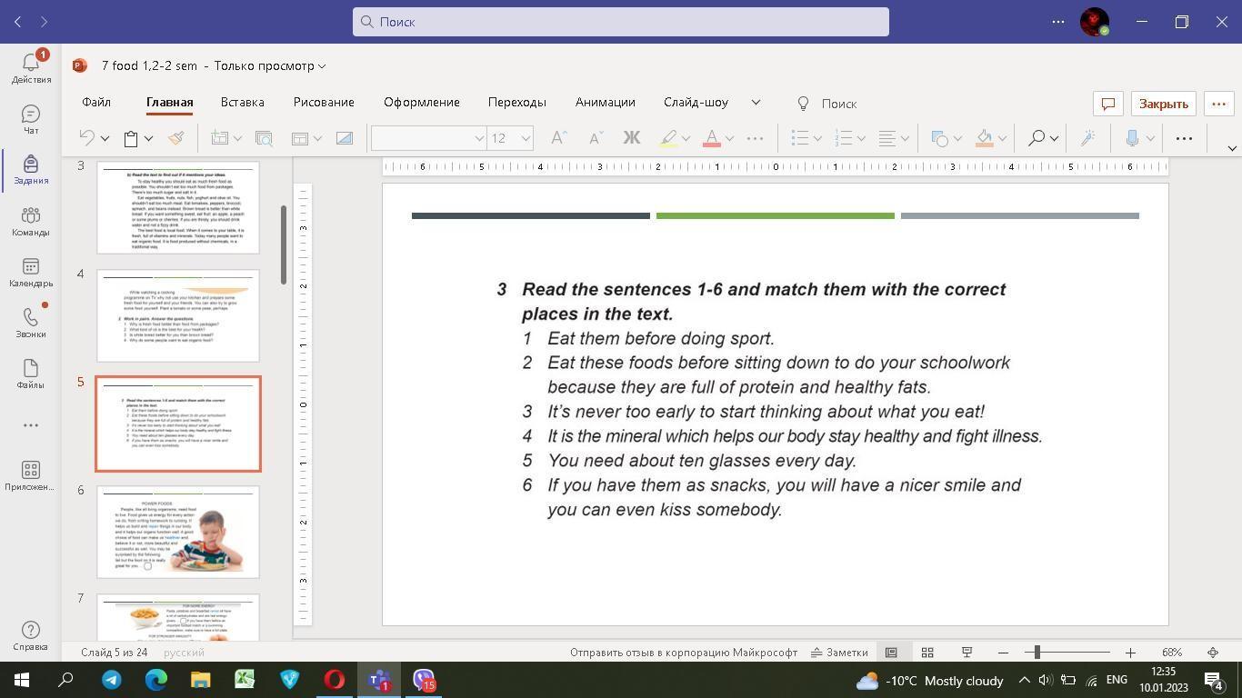Switch to the Рисование tab
Viewport: 1242px width, 698px height.
click(324, 103)
